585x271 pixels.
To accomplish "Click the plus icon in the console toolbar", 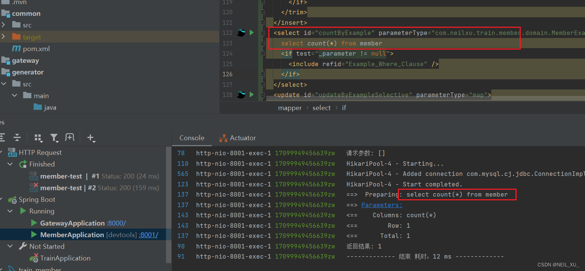I will 91,138.
